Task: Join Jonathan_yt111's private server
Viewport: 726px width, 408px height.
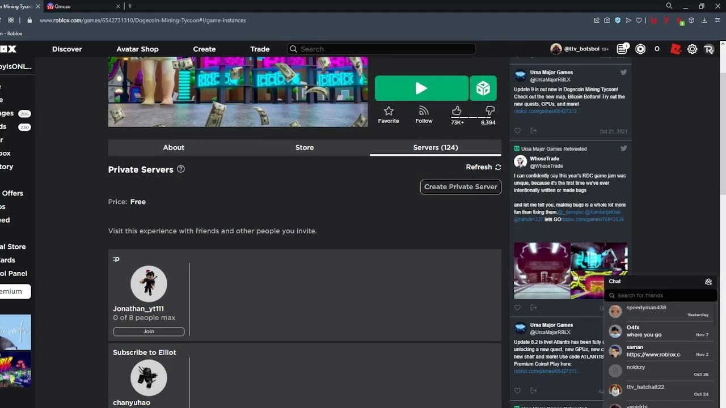Action: pyautogui.click(x=149, y=331)
